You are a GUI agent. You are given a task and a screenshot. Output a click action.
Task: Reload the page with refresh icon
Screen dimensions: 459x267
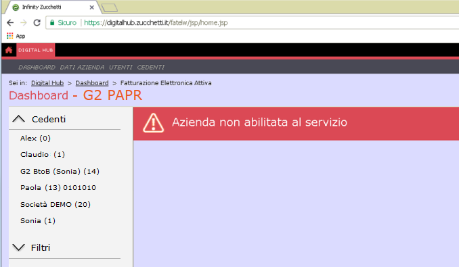(37, 22)
